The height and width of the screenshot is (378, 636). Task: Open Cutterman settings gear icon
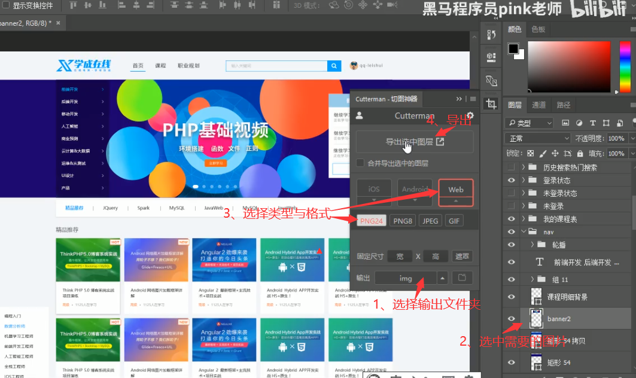point(470,115)
